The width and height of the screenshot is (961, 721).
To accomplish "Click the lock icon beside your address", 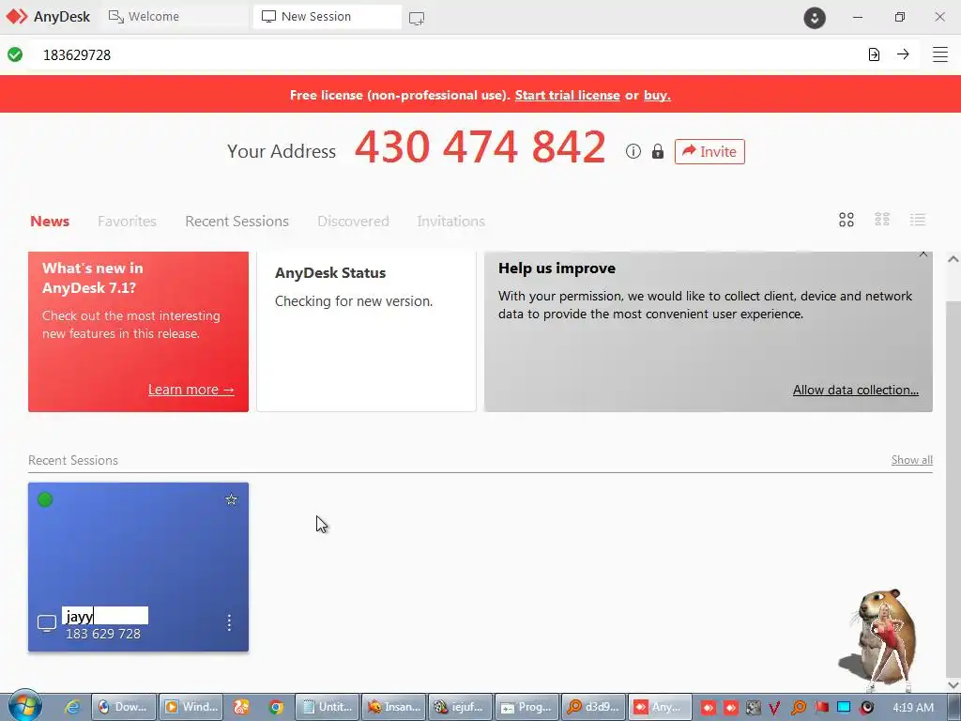I will (658, 151).
